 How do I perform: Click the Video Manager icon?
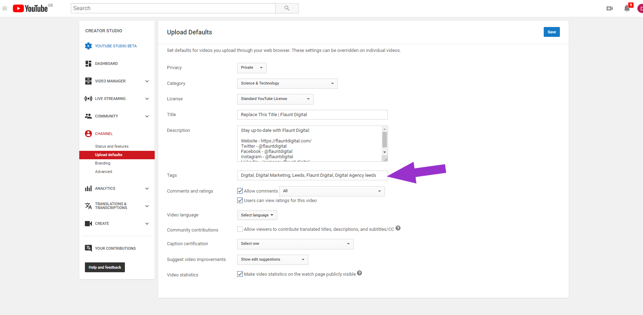88,81
